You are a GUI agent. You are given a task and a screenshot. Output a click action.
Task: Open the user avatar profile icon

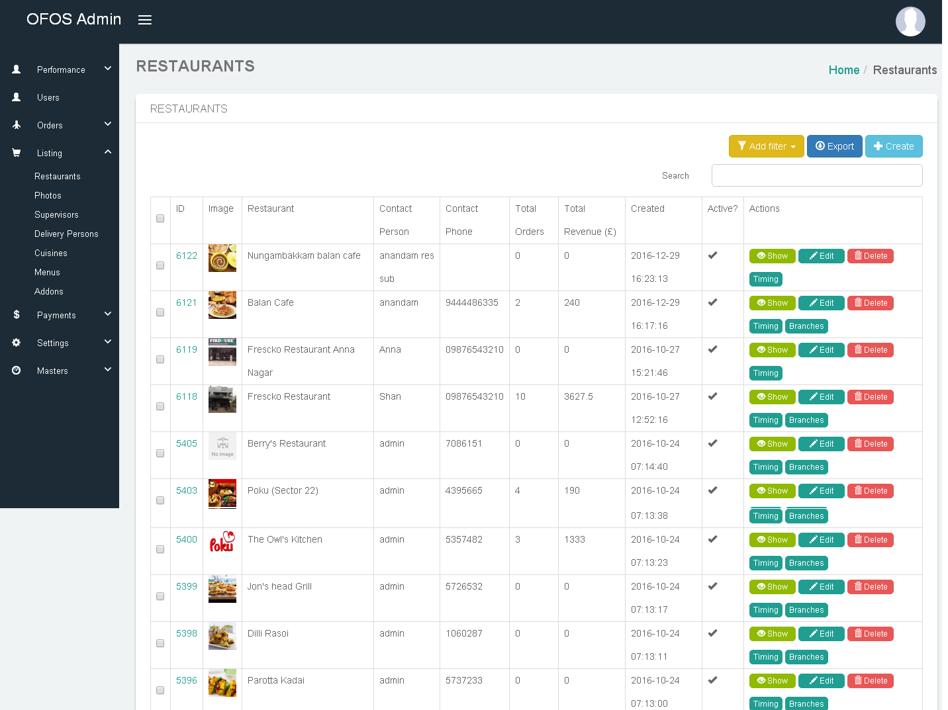[x=910, y=21]
